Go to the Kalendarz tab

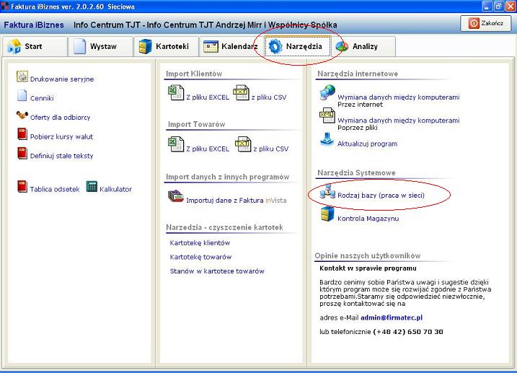(x=231, y=46)
